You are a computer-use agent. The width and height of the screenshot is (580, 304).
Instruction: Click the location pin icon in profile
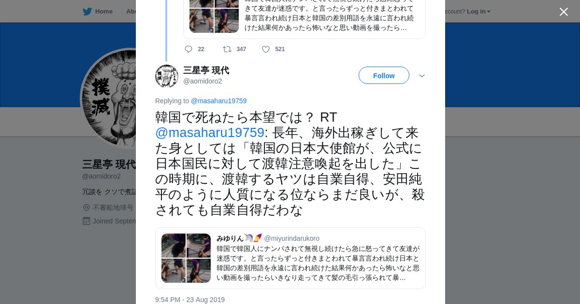[x=87, y=207]
